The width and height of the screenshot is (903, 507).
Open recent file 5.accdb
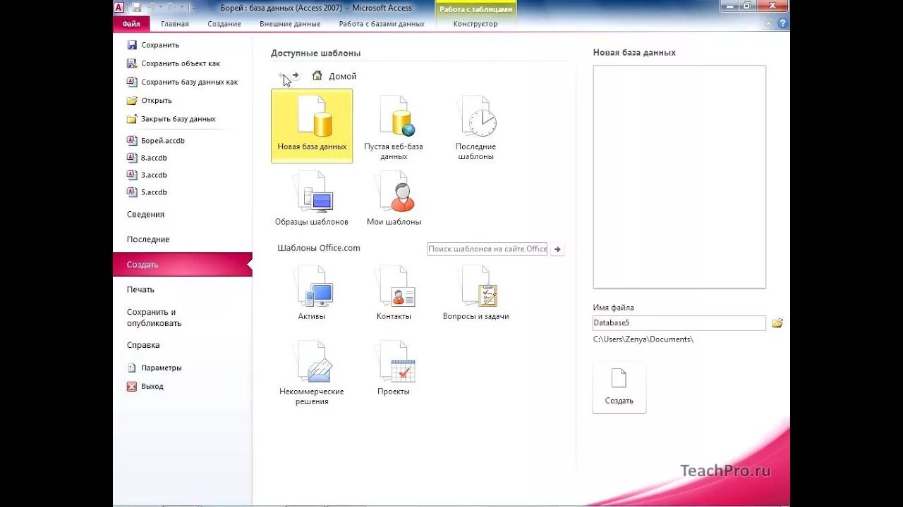[x=147, y=192]
